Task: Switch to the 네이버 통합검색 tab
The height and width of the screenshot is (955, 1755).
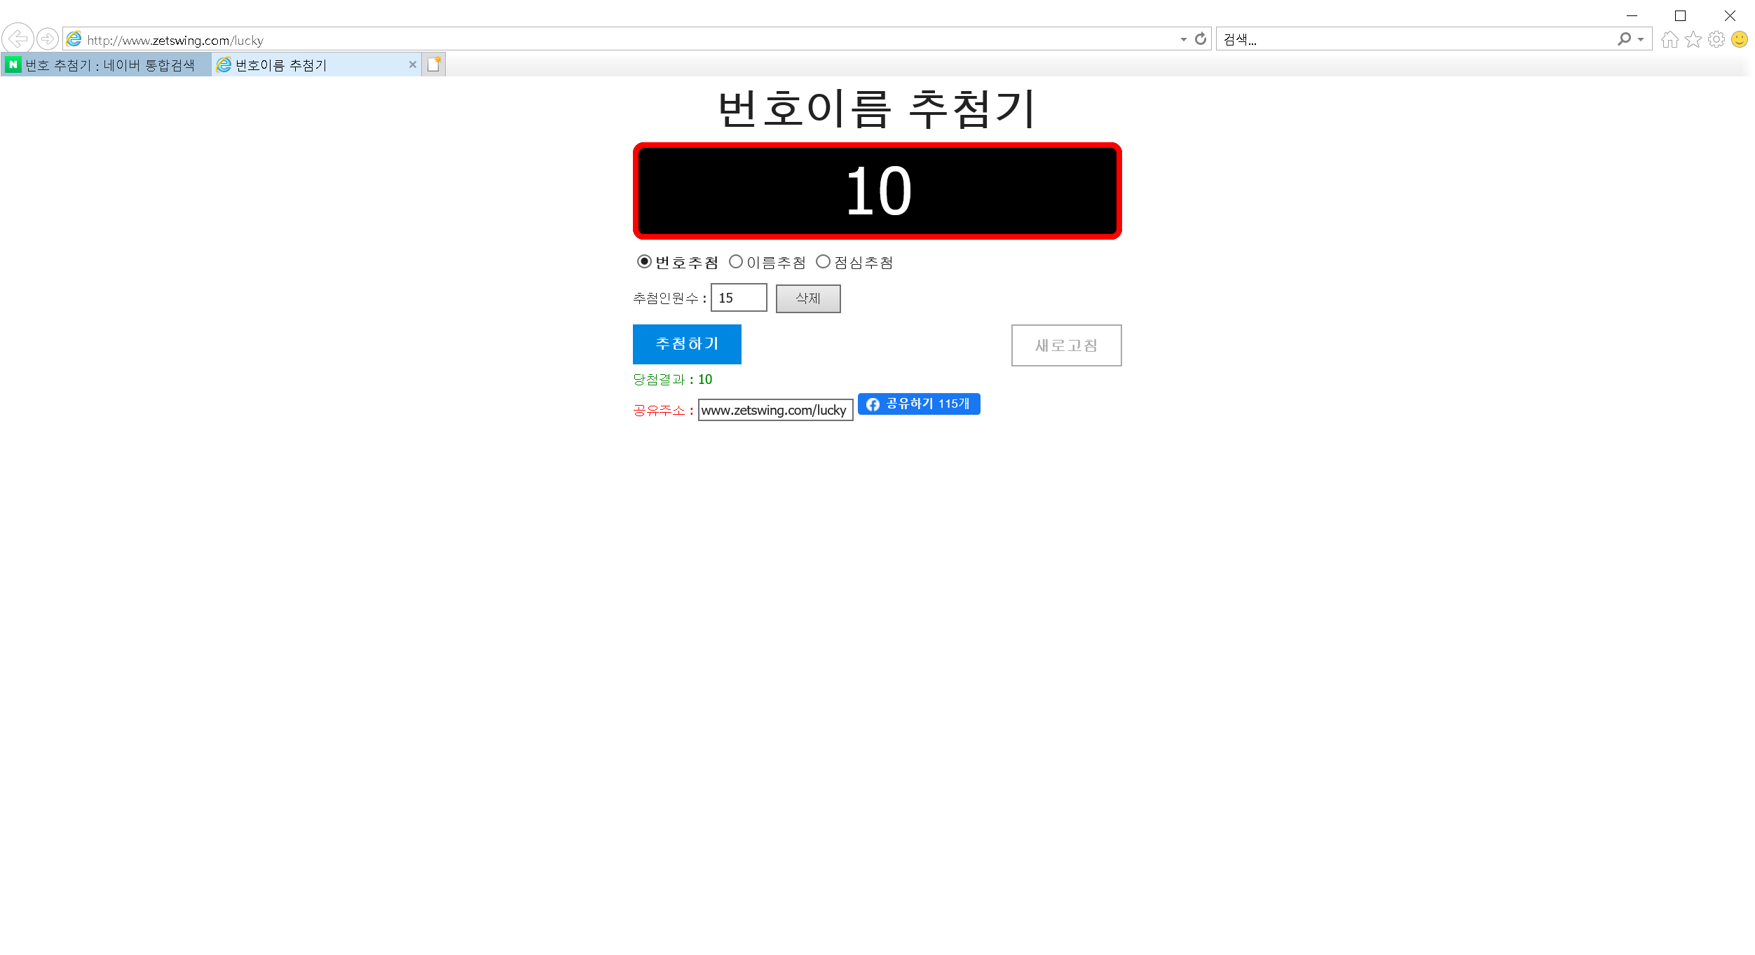Action: (x=105, y=65)
